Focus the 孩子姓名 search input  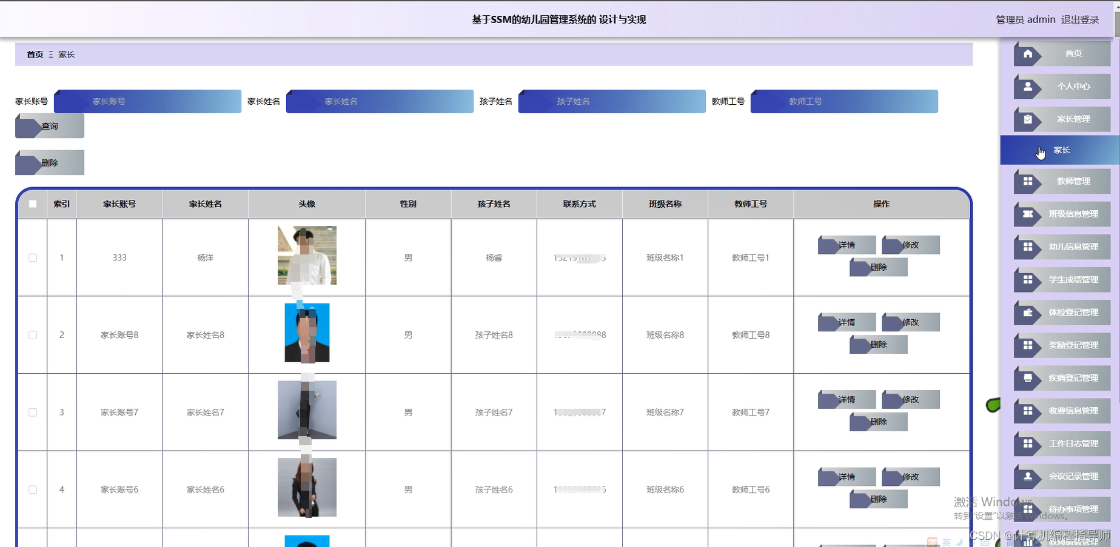612,101
